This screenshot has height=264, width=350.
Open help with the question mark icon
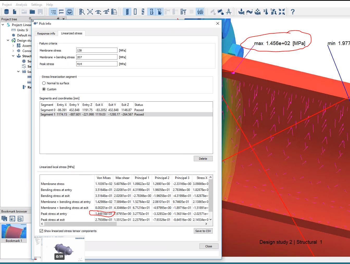point(293,12)
